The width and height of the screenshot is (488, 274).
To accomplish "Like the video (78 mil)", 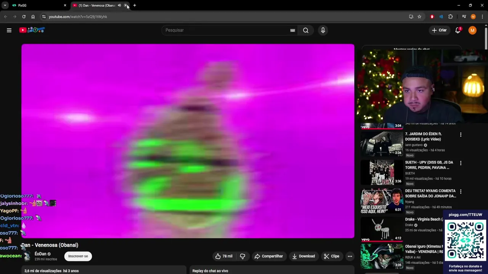I will (224, 256).
